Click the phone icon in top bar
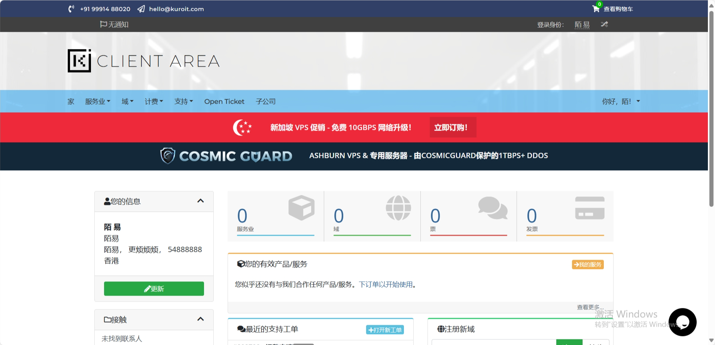Viewport: 715px width, 345px height. (x=71, y=9)
